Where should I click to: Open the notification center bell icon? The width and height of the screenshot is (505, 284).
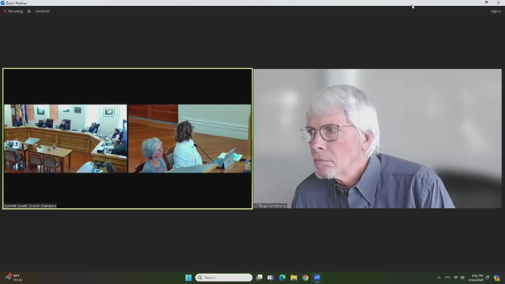(x=488, y=278)
